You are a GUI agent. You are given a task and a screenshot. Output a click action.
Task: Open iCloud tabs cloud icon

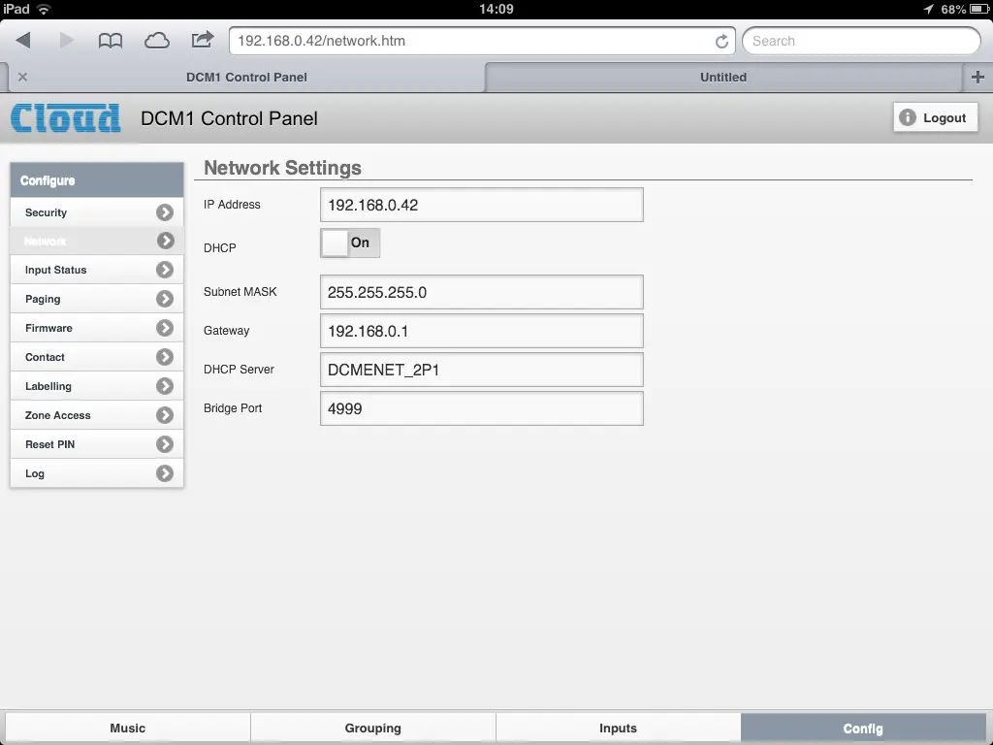(x=156, y=41)
